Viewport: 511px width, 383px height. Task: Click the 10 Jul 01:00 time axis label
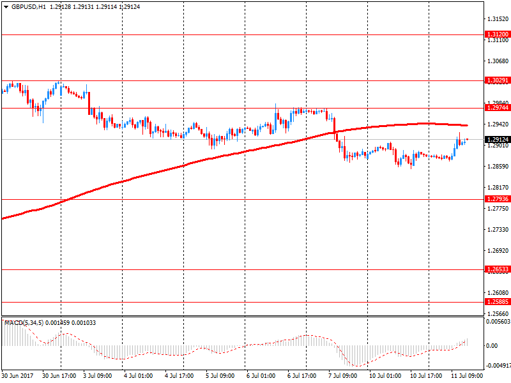pyautogui.click(x=385, y=376)
